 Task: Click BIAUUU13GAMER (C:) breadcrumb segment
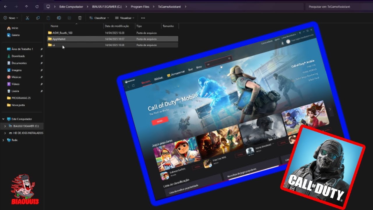[x=107, y=6]
